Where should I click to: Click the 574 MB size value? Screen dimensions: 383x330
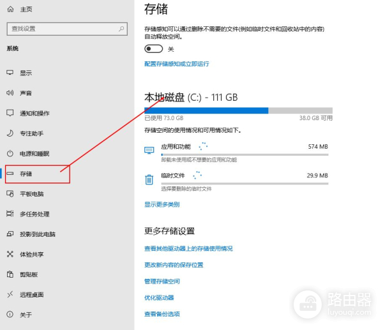[318, 147]
